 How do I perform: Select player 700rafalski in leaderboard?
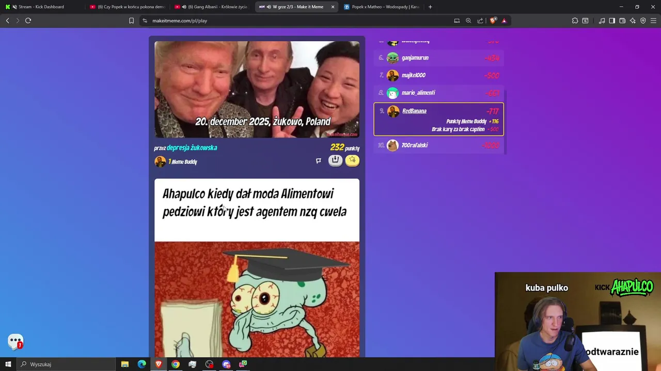438,145
